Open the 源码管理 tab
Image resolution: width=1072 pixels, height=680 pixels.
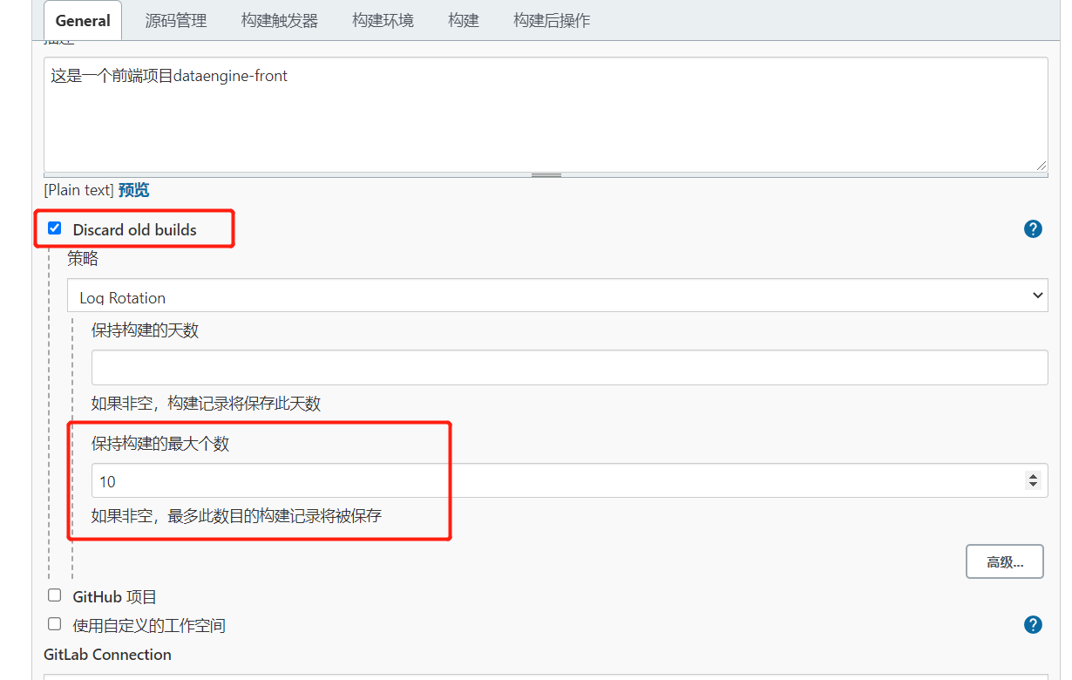[x=175, y=20]
